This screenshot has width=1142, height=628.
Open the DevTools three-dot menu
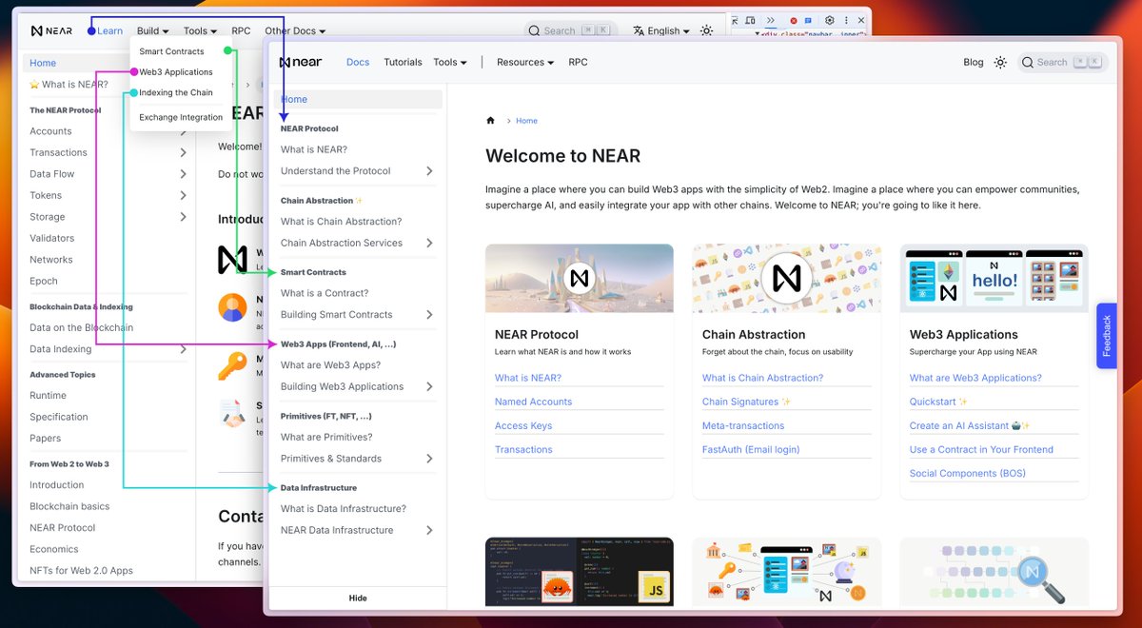point(848,20)
